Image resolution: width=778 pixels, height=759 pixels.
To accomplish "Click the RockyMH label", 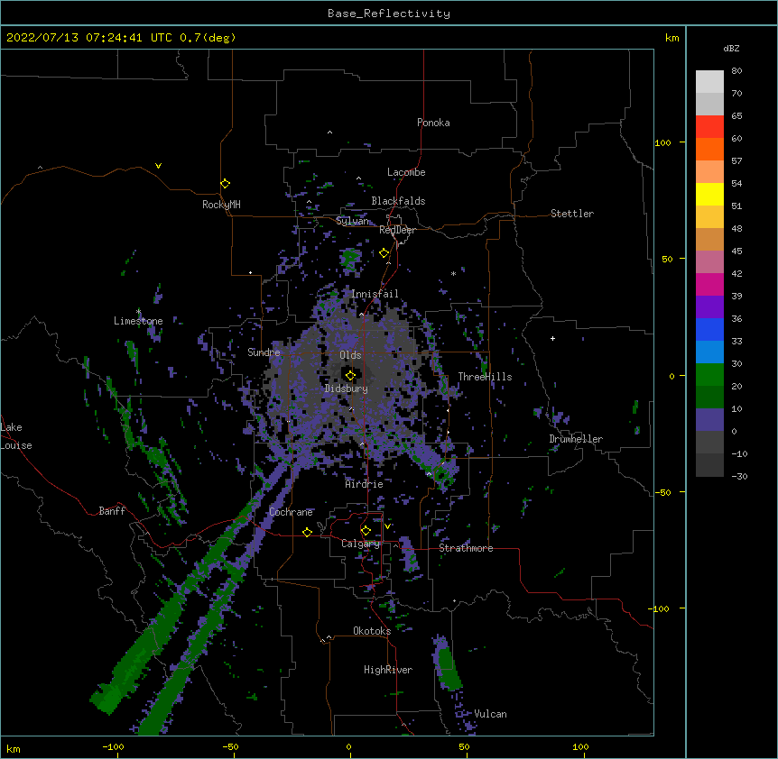I will click(x=221, y=205).
